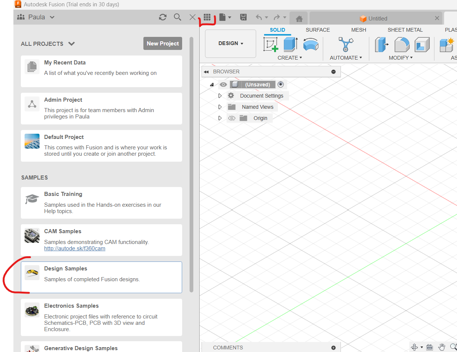Expand the COMMENTS panel plus button

click(x=333, y=348)
